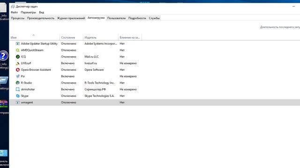300x168 pixels.
Task: Switch to the Журнал приложений tab
Action: click(x=71, y=18)
